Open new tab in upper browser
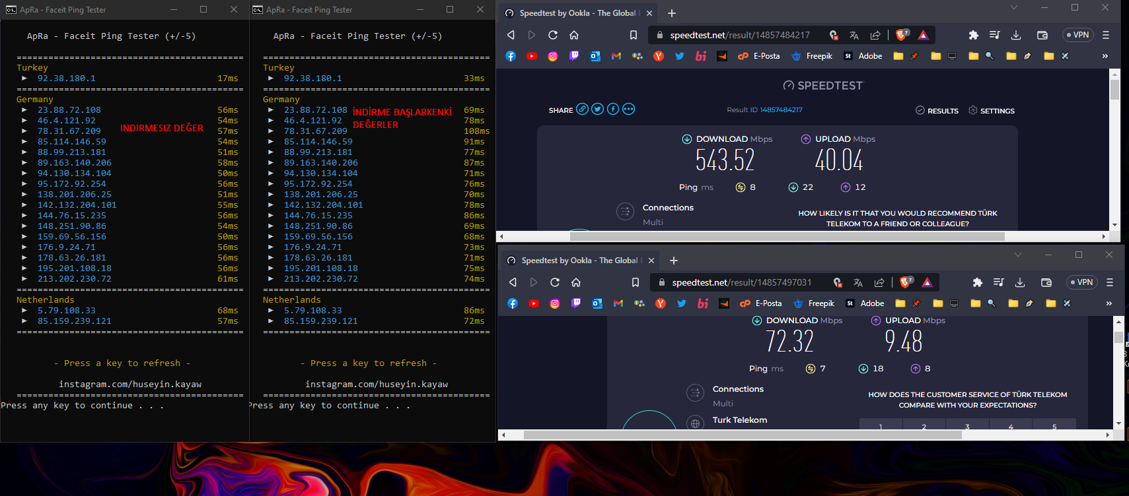1129x496 pixels. 672,13
